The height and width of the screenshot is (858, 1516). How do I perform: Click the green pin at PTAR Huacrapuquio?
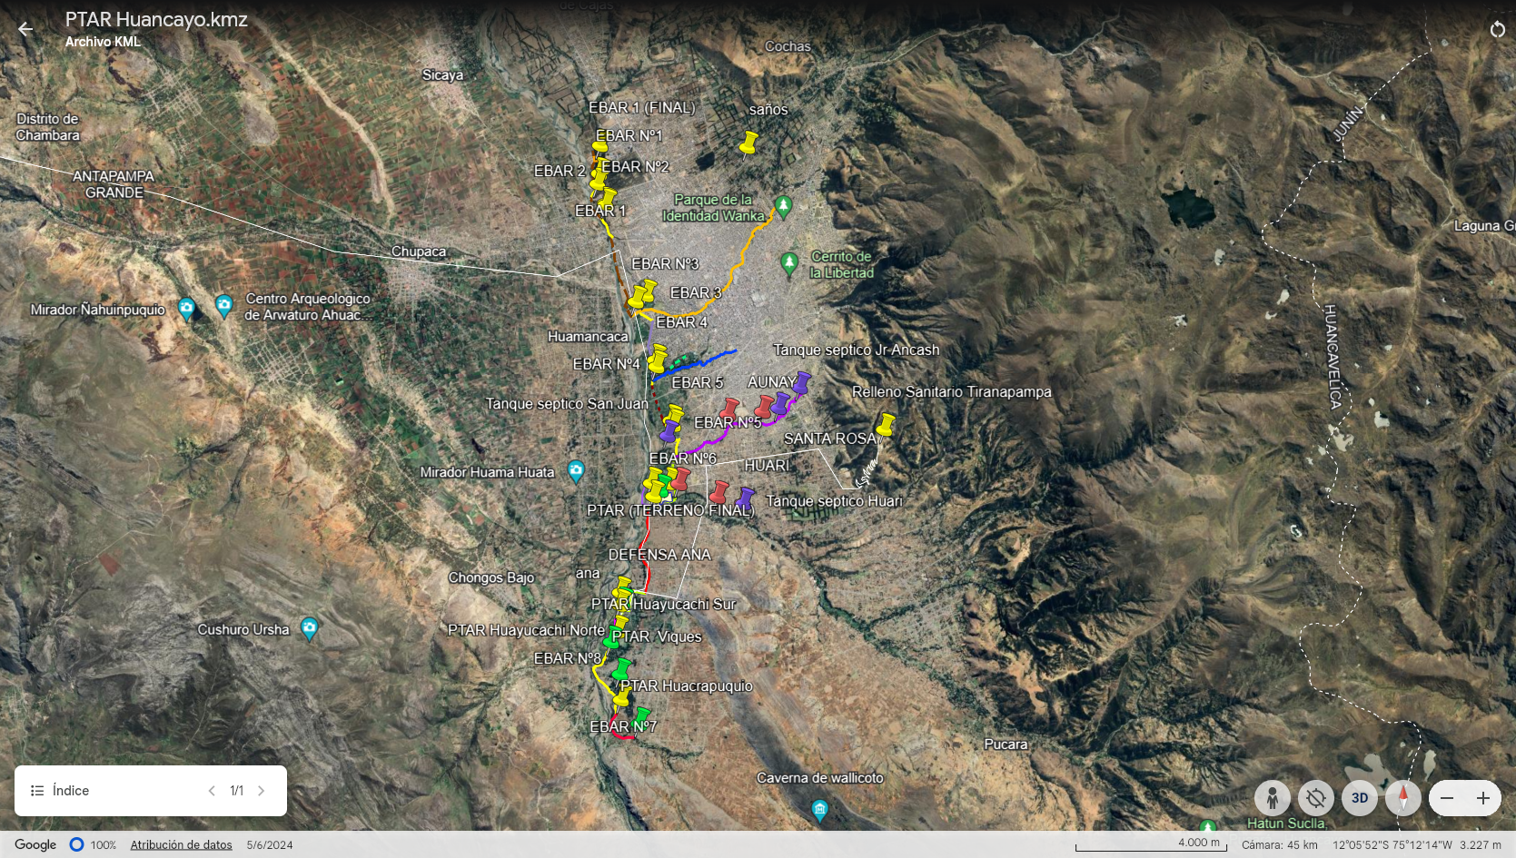pyautogui.click(x=621, y=670)
